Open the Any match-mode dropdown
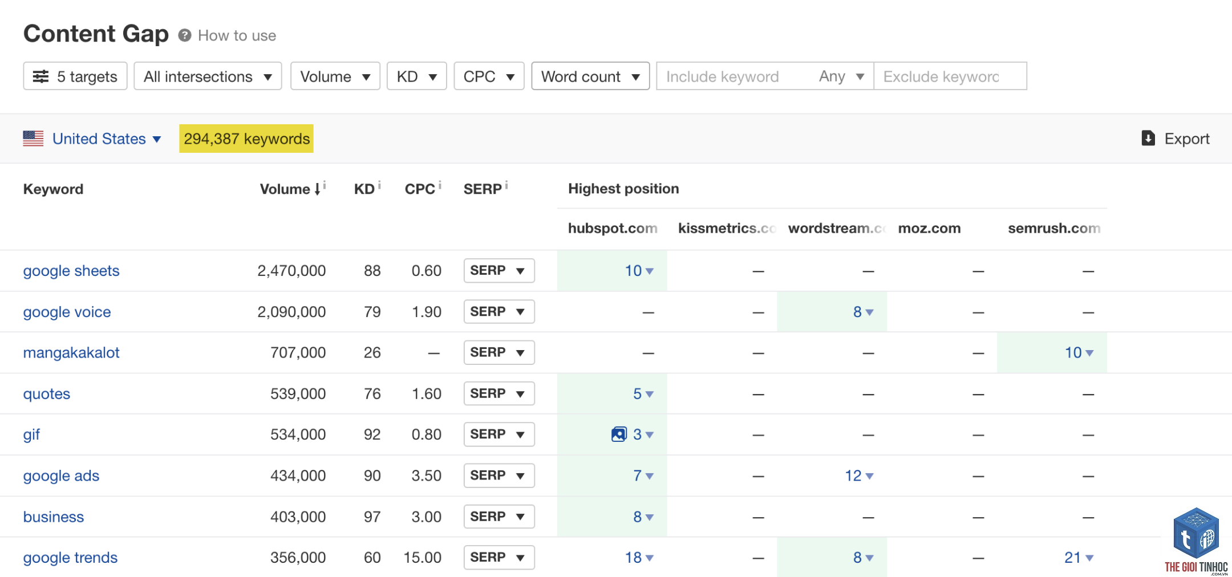The width and height of the screenshot is (1232, 577). pyautogui.click(x=842, y=76)
